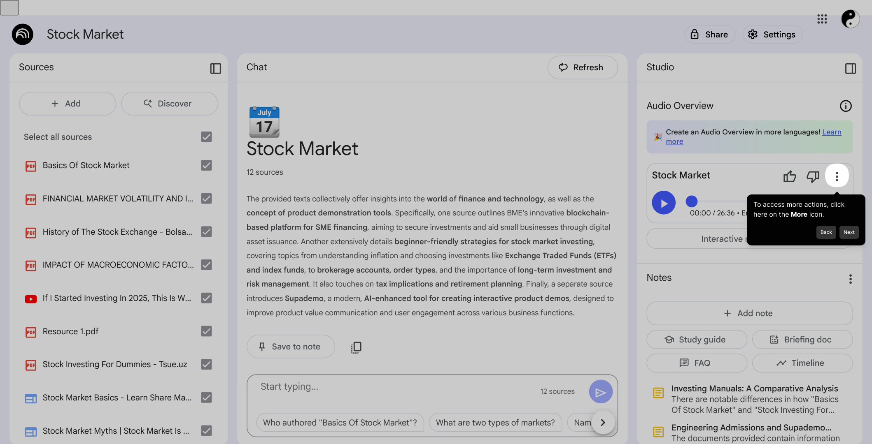This screenshot has width=872, height=444.
Task: Uncheck the Basics Of Stock Market source
Action: click(206, 165)
